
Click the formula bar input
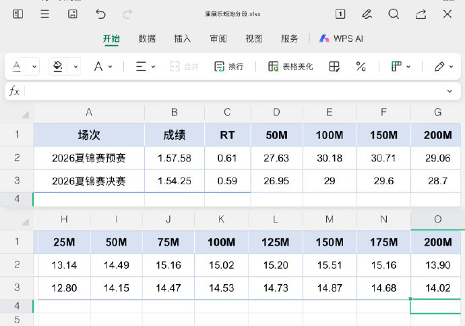(235, 91)
